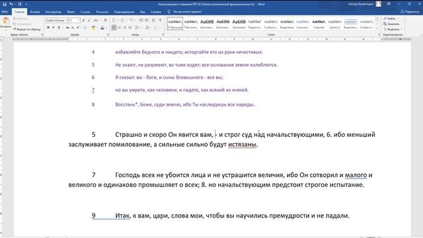Decrease indent icon in paragraph group
The height and width of the screenshot is (238, 423).
(141, 20)
